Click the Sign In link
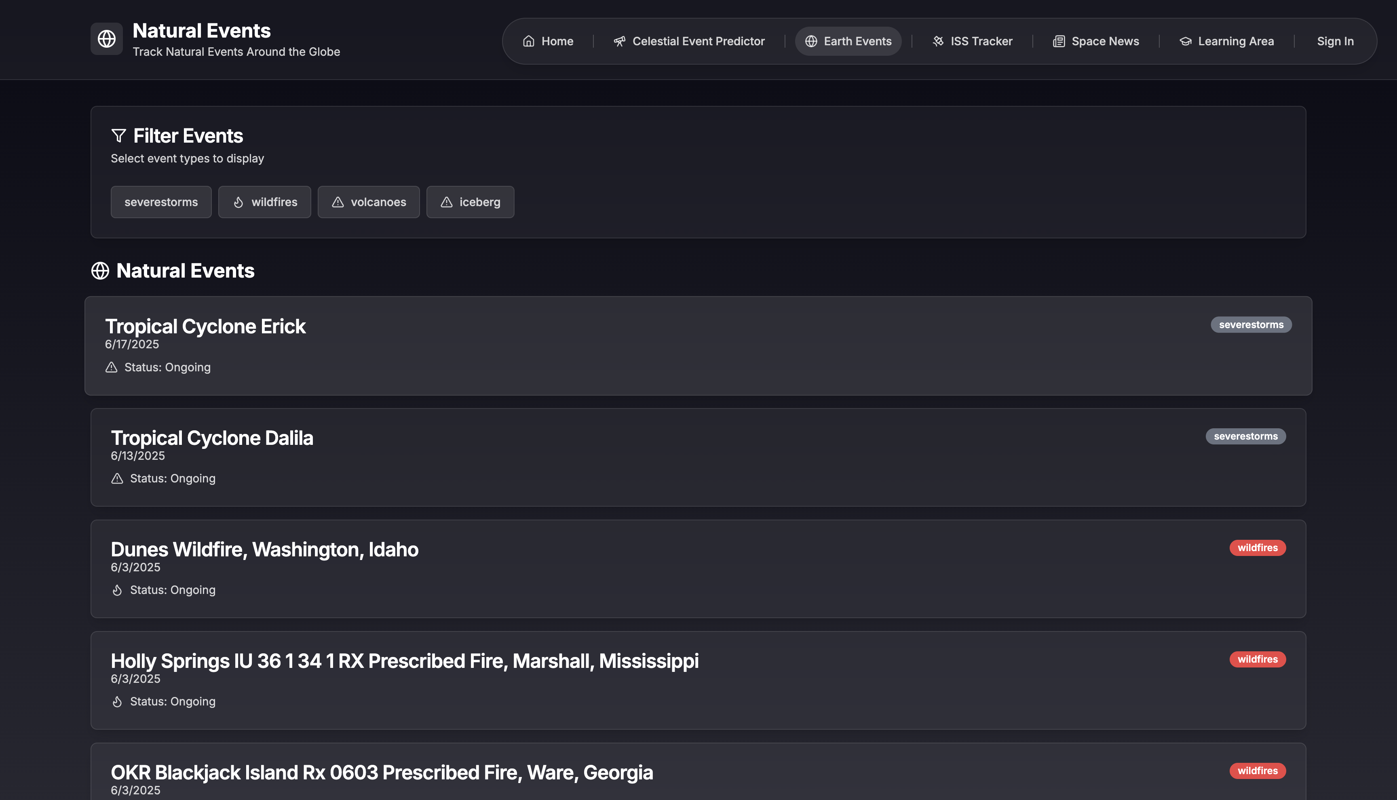 pyautogui.click(x=1335, y=41)
